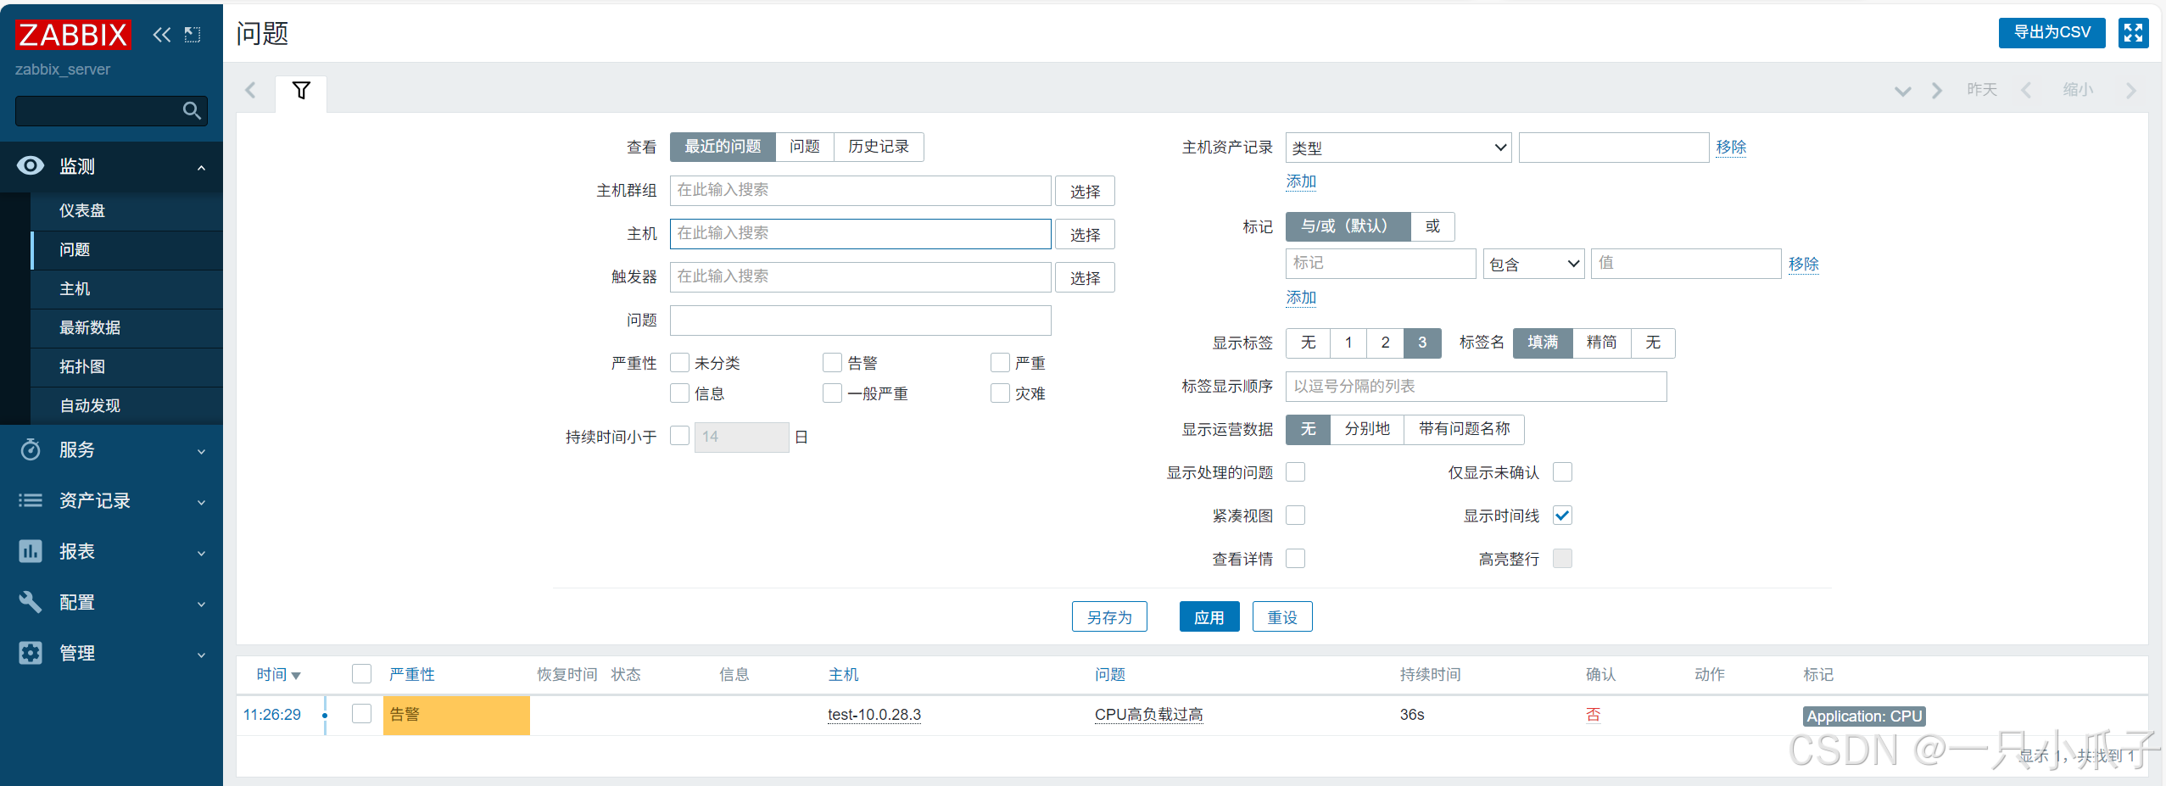The image size is (2166, 786).
Task: Open host test-10.0.28.3 link
Action: pos(874,715)
